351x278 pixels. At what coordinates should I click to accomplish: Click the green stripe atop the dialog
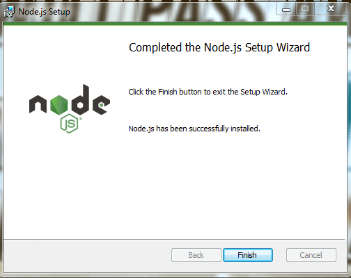tap(175, 24)
